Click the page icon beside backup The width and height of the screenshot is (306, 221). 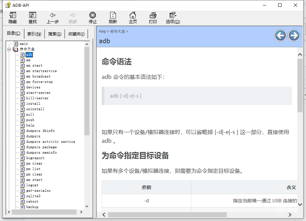pyautogui.click(x=23, y=207)
